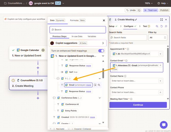Click the Copilot sparkle icon in banner
Image resolution: width=171 pixels, height=132 pixels.
(6, 19)
